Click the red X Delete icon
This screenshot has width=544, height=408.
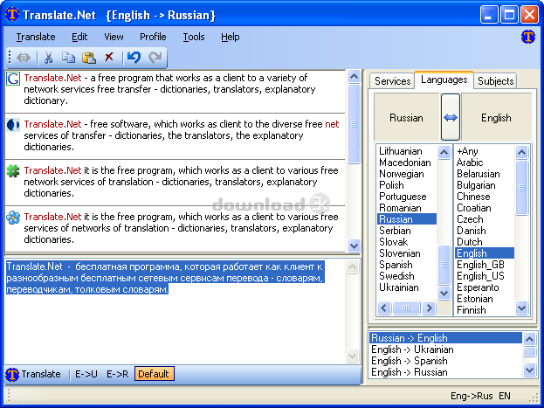click(109, 57)
